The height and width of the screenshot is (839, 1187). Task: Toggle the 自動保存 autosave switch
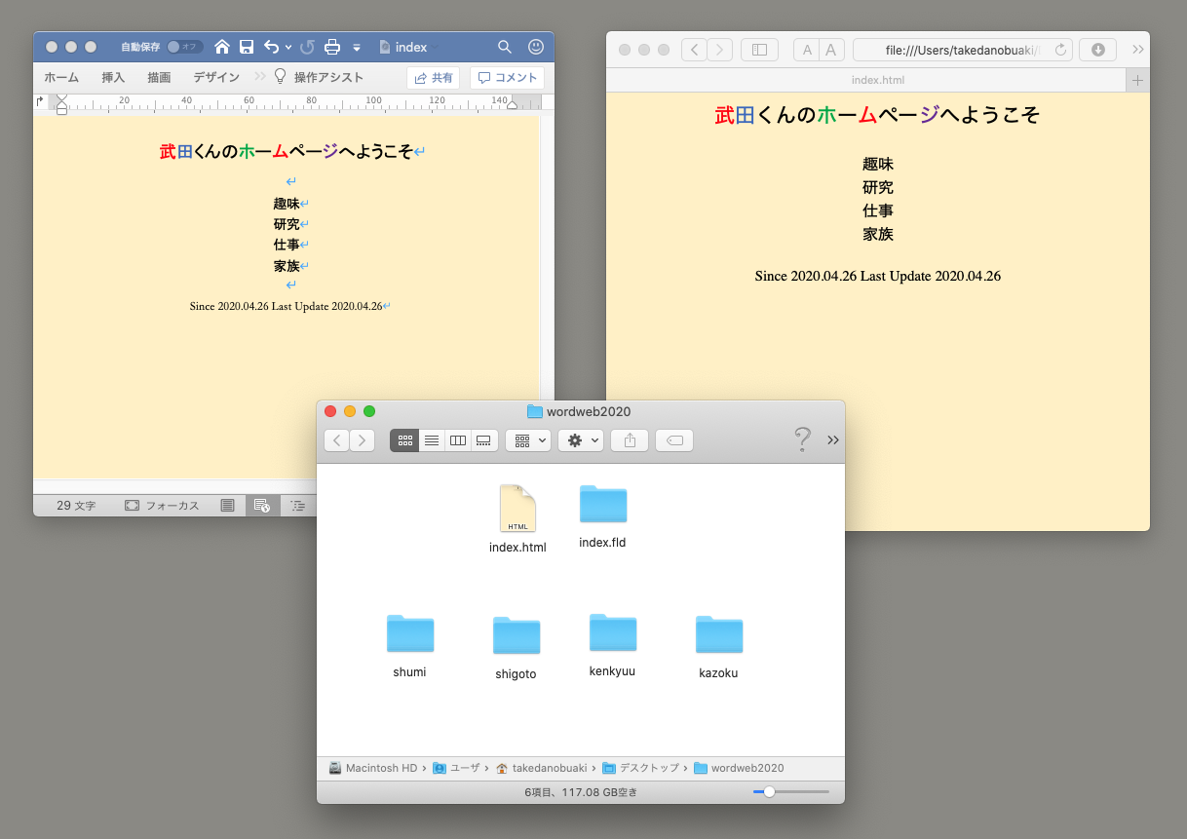183,47
